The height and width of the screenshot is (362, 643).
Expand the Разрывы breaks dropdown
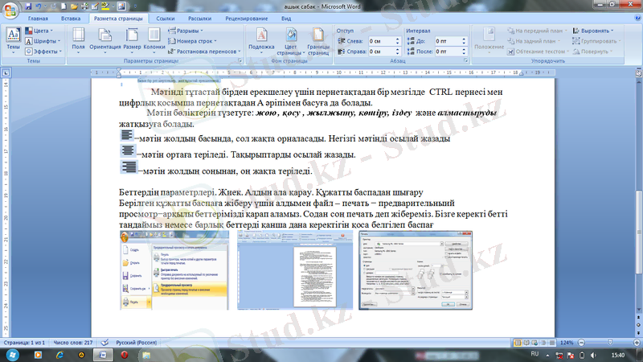click(x=186, y=30)
